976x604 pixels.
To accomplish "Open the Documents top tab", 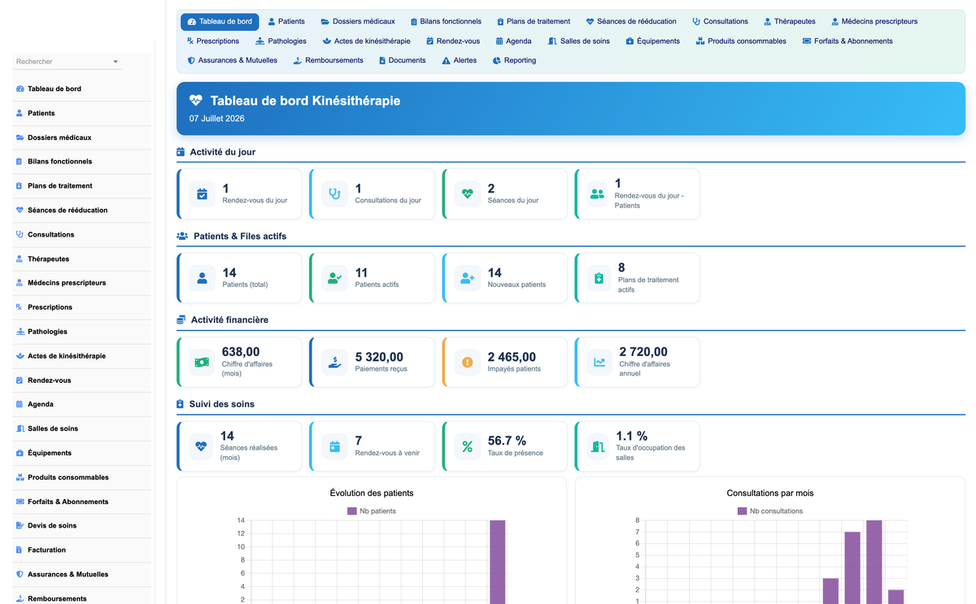I will click(402, 60).
